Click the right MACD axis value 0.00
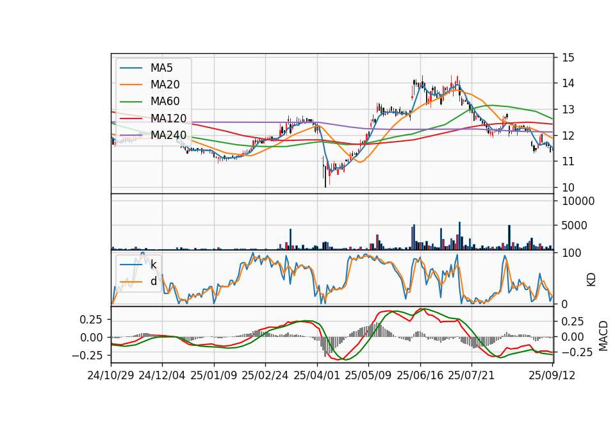Image resolution: width=615 pixels, height=442 pixels. point(573,337)
